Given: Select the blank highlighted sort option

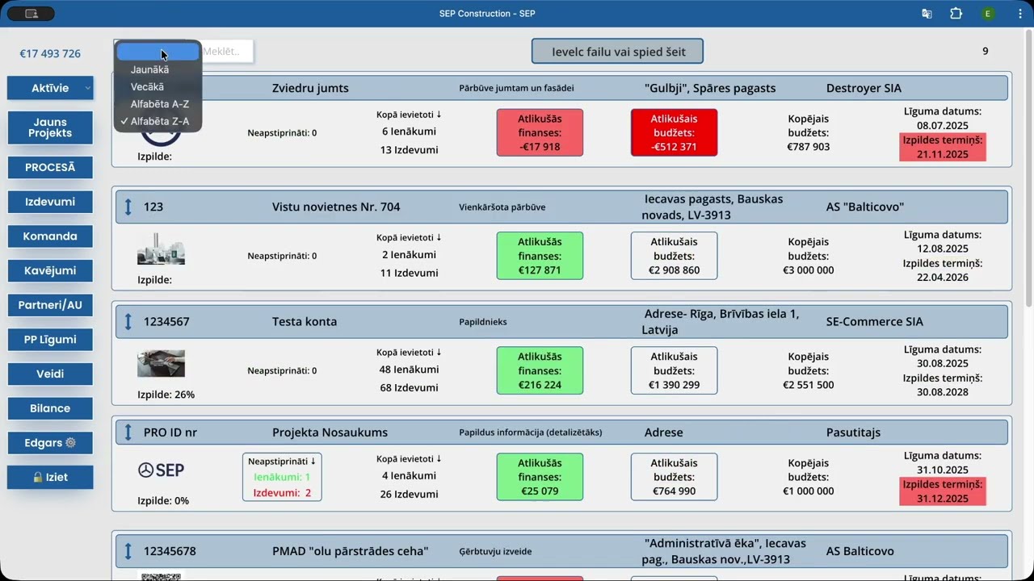Looking at the screenshot, I should click(158, 52).
